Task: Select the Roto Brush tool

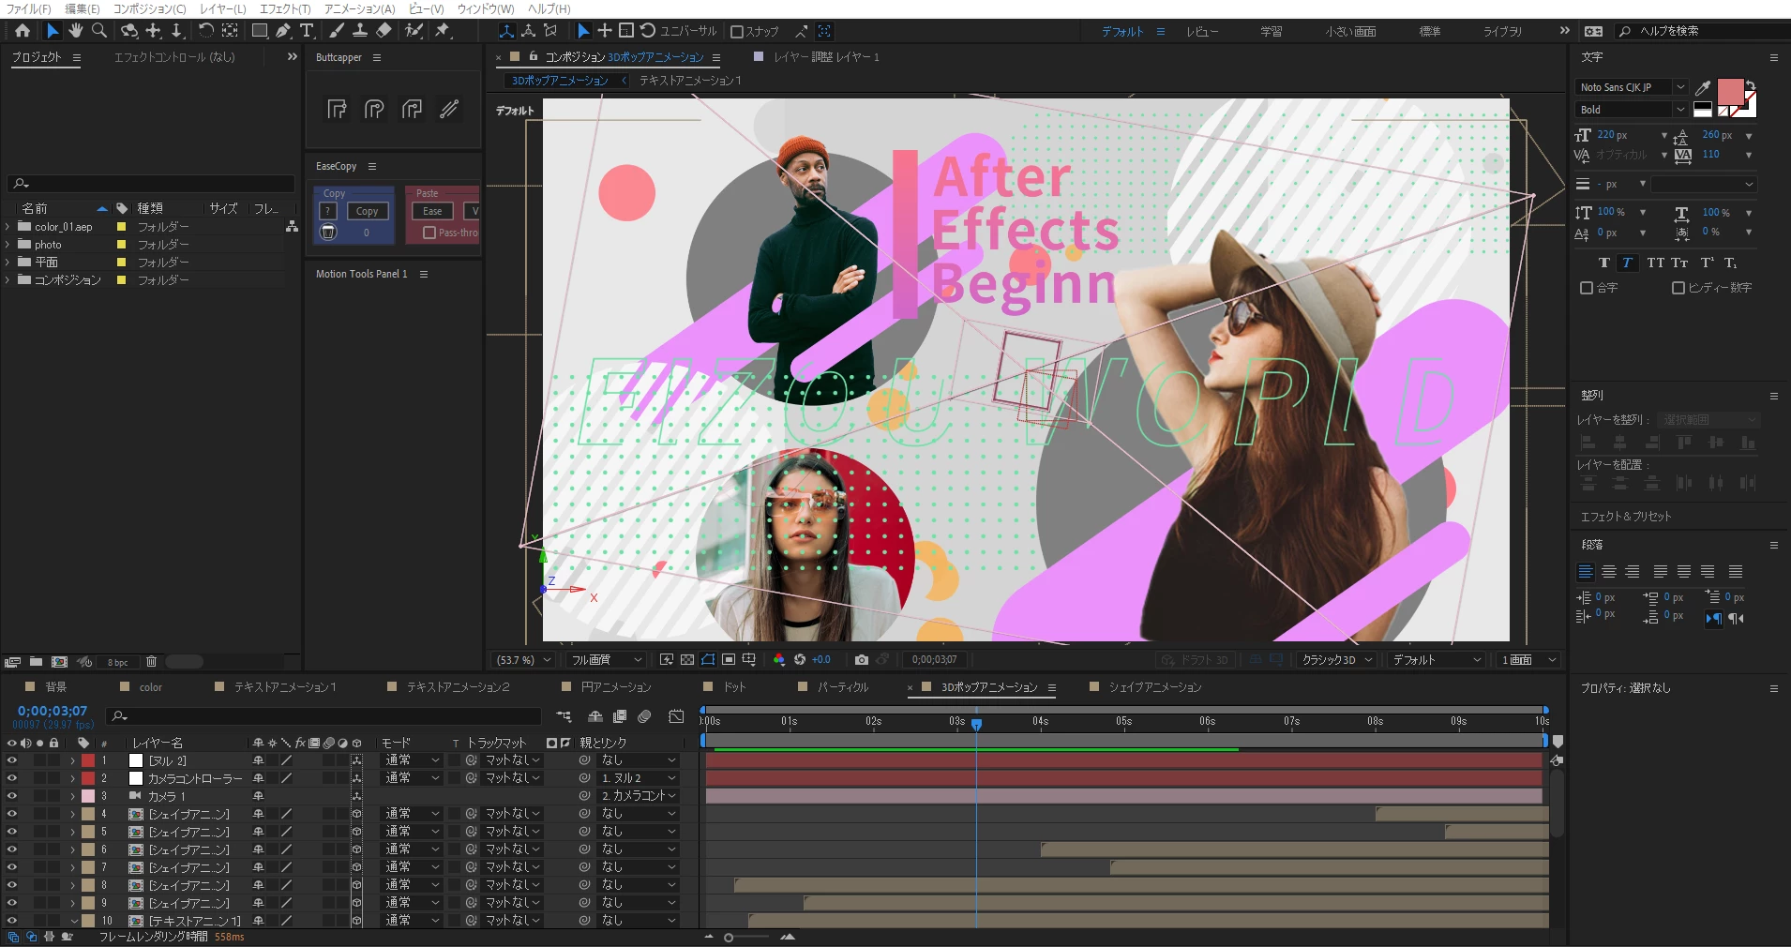Action: 413,31
